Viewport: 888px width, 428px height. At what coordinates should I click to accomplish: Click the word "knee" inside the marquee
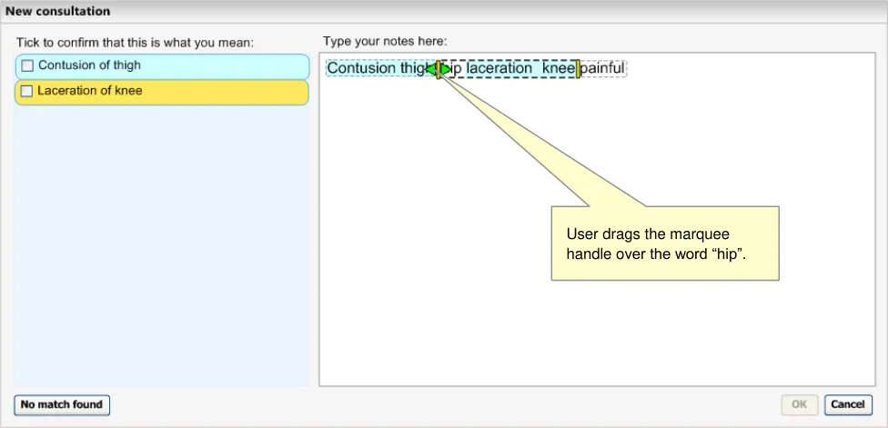pos(558,68)
